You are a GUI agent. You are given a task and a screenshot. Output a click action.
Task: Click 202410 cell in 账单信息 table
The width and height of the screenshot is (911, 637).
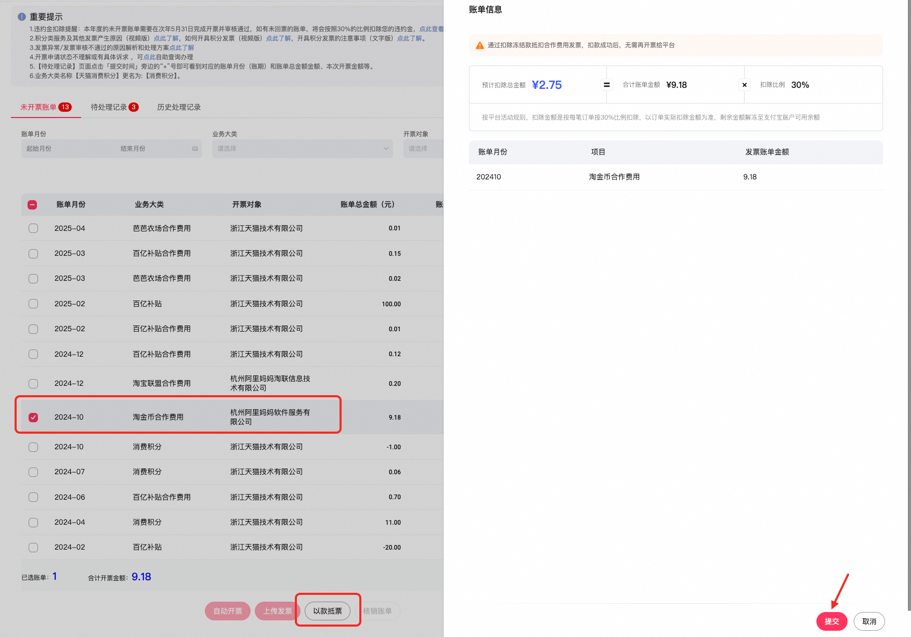coord(489,177)
